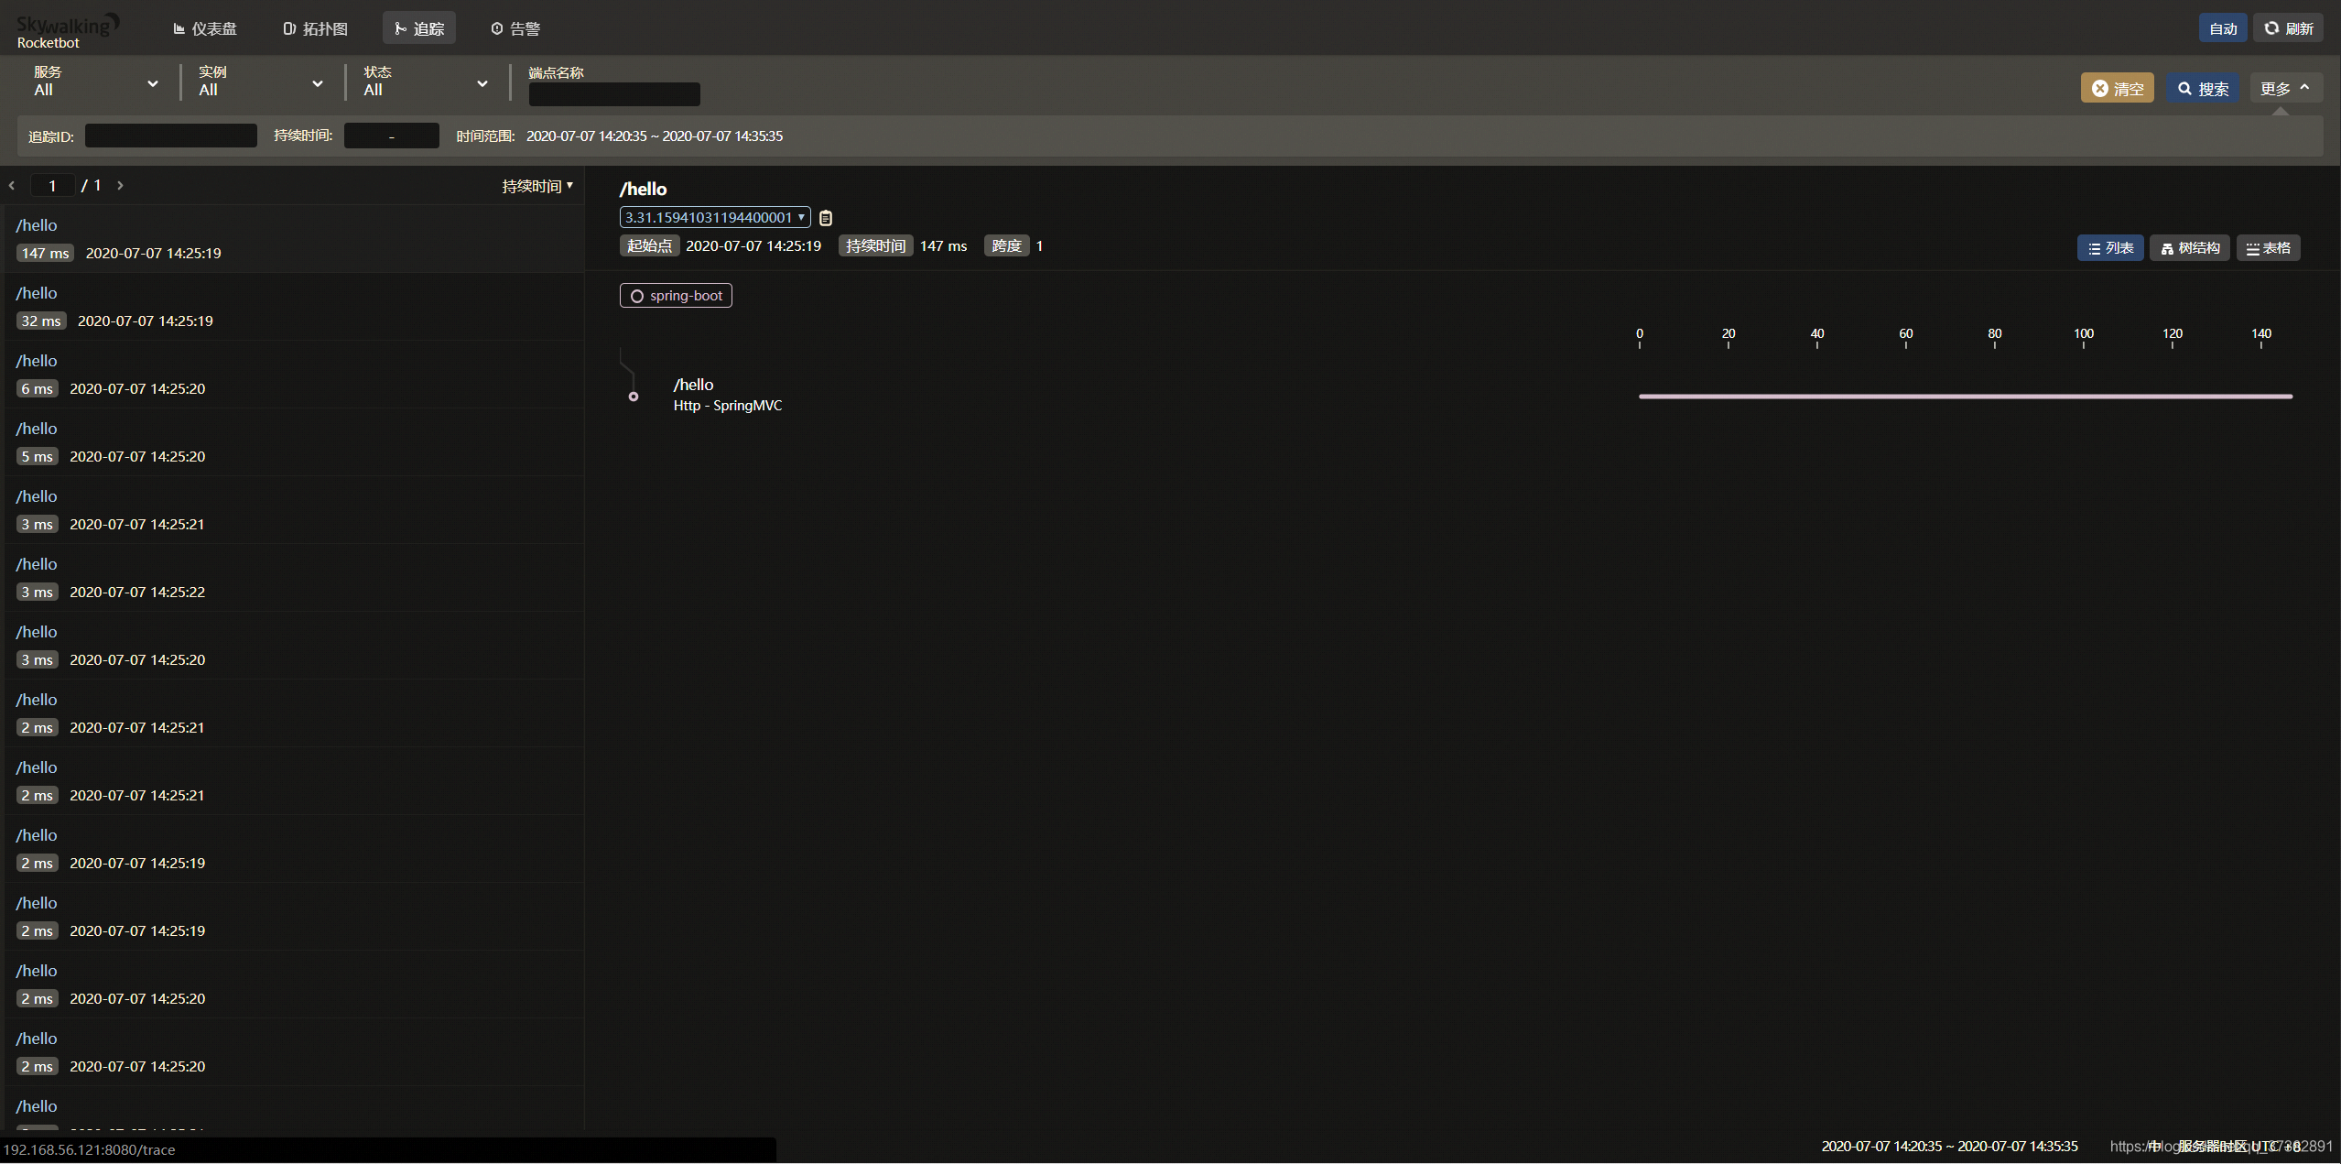Click the Skywalking Rocketbot logo
Screen dimensions: 2341x1164
pyautogui.click(x=67, y=30)
